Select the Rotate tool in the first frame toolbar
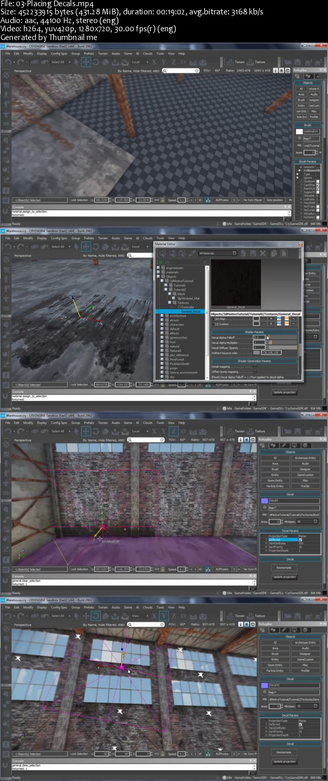This screenshot has height=781, width=328. point(96,62)
